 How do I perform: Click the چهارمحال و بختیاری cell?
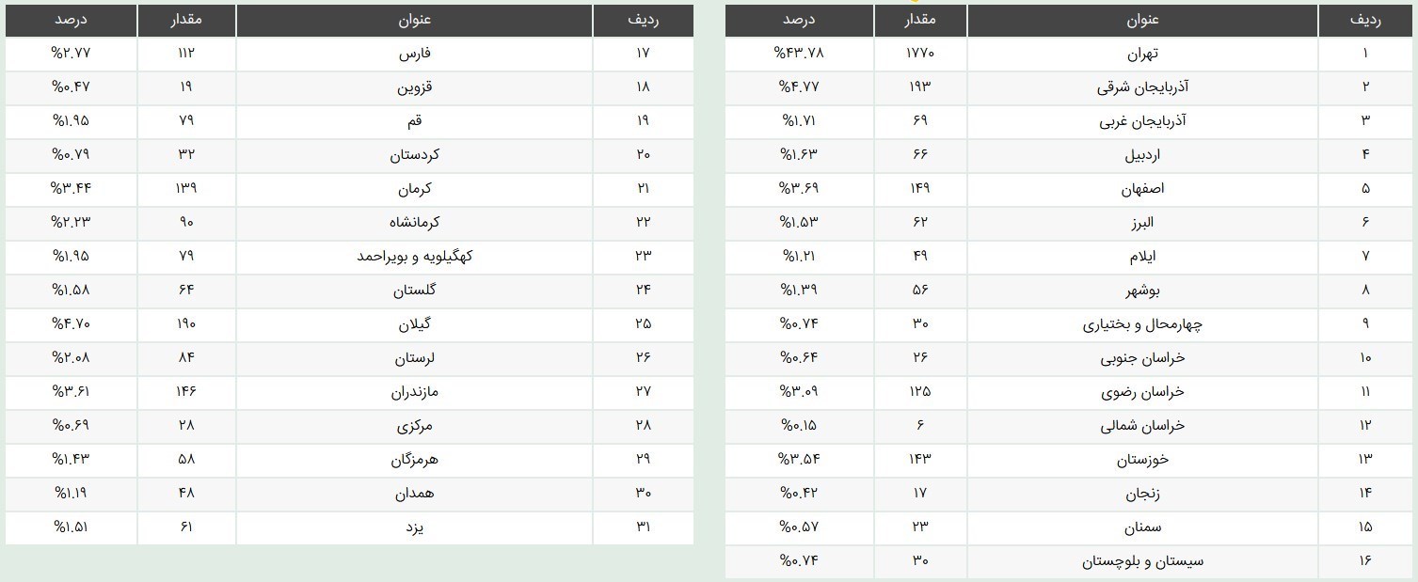pos(1142,324)
